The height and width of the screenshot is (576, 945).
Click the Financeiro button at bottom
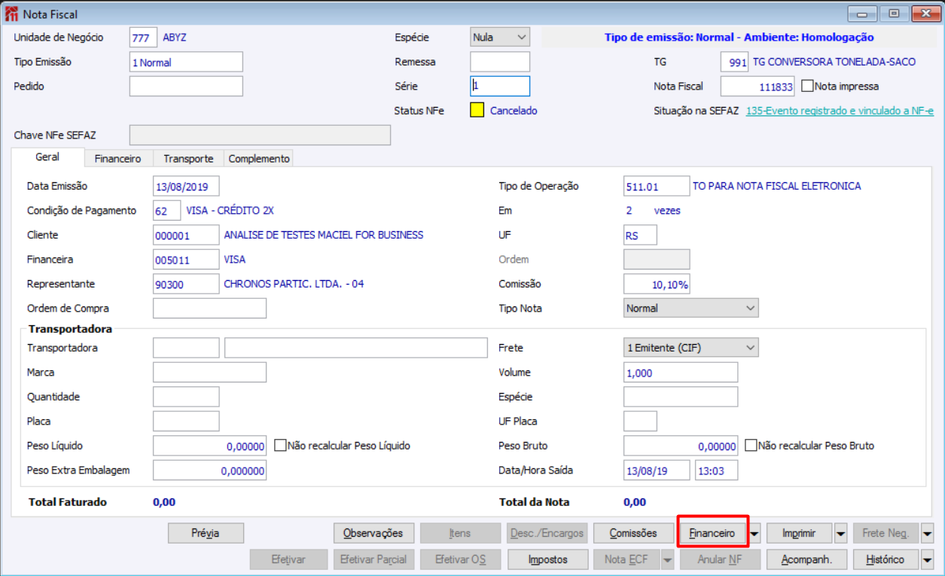(x=712, y=533)
